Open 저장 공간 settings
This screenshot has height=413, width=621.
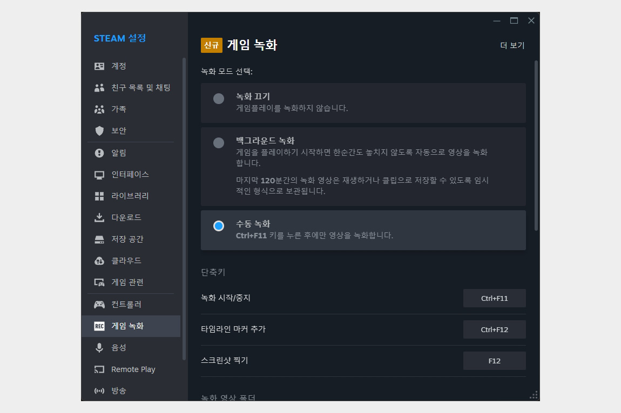pyautogui.click(x=131, y=239)
